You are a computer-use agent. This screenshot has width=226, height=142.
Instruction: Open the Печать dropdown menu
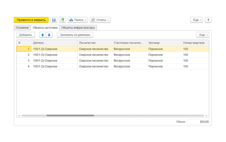click(x=78, y=20)
